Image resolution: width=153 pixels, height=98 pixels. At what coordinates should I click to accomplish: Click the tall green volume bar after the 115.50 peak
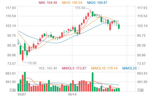(x=93, y=82)
